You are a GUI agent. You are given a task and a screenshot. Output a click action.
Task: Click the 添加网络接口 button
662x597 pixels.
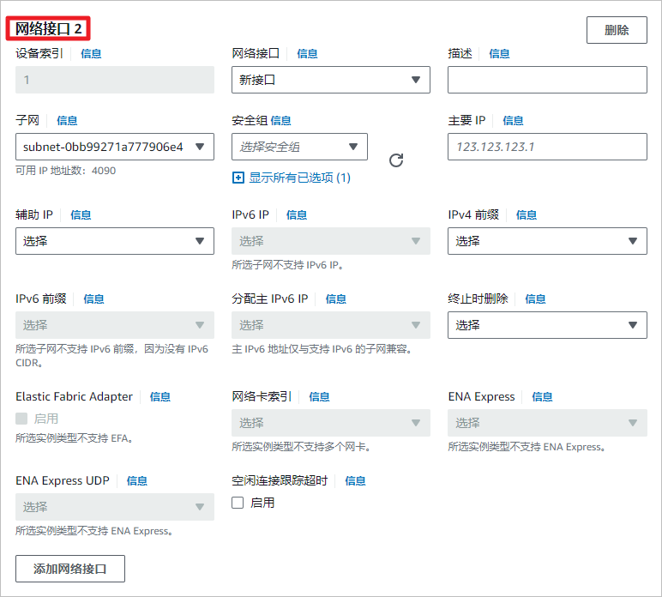(70, 569)
